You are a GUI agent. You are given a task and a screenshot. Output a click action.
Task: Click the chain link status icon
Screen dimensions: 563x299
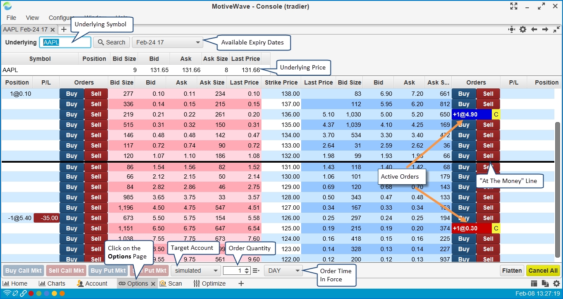[23, 293]
